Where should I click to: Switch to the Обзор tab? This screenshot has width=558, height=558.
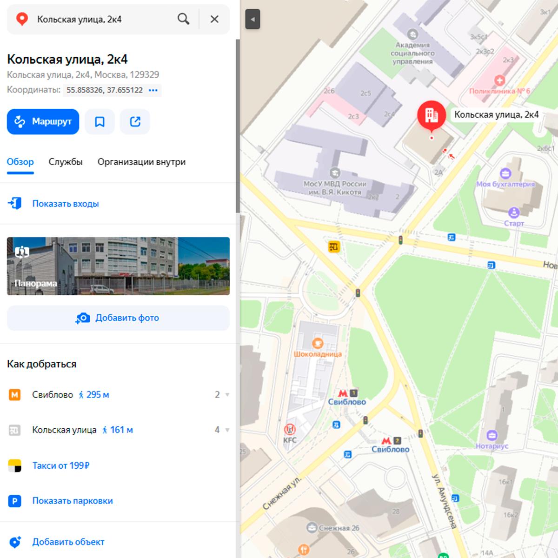(20, 162)
